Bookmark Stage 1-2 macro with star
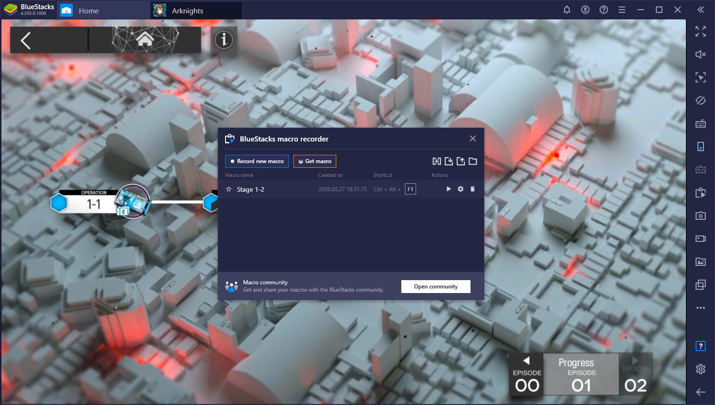 (x=229, y=189)
